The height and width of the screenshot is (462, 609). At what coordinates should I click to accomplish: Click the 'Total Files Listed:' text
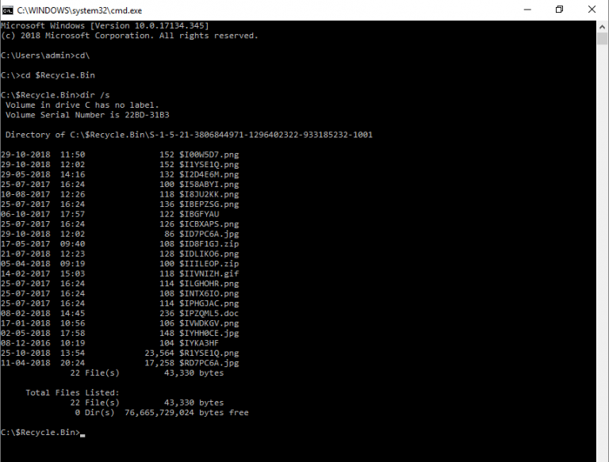tap(73, 392)
